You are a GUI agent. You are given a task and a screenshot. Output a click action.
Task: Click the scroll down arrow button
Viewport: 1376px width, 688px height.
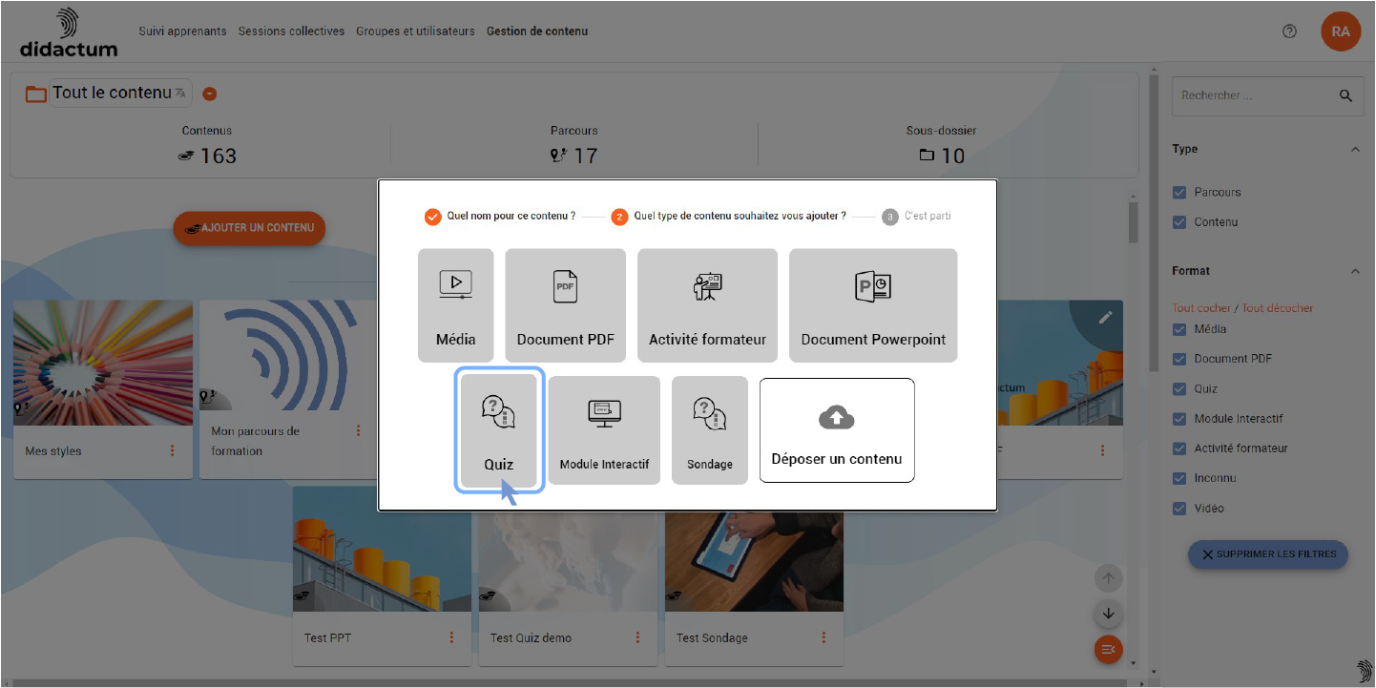click(1108, 614)
